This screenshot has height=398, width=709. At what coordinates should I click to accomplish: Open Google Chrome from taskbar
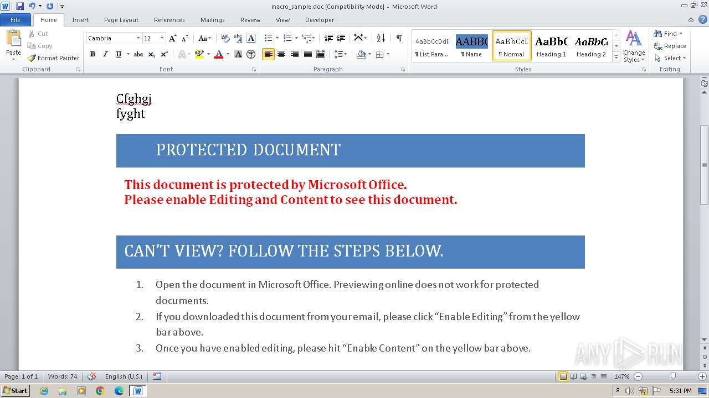click(x=100, y=391)
